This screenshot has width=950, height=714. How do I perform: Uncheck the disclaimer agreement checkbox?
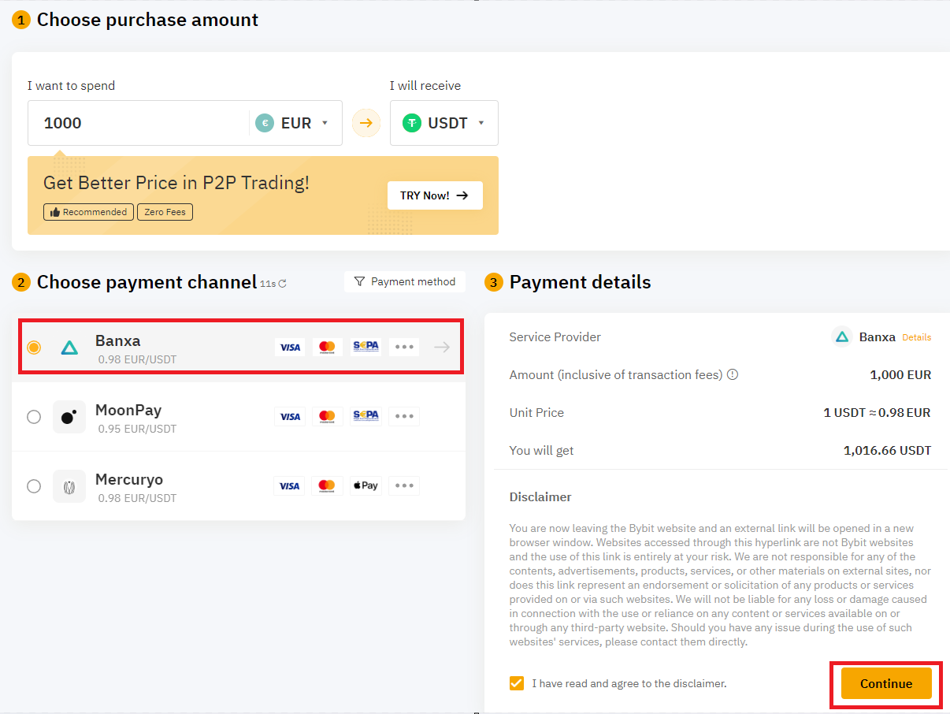pyautogui.click(x=517, y=683)
